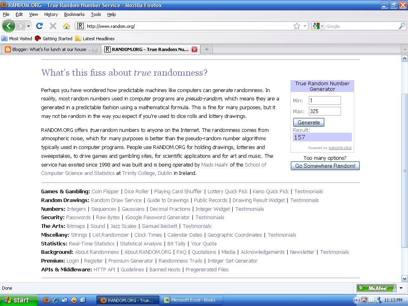408x306 pixels.
Task: Click the Go Somewhere Random! button
Action: click(325, 166)
